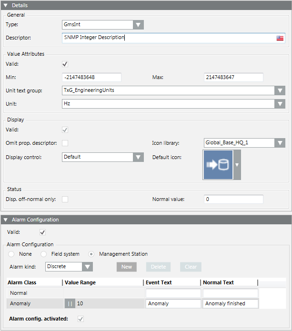Click the New alarm button
Image resolution: width=292 pixels, height=331 pixels.
pos(127,267)
